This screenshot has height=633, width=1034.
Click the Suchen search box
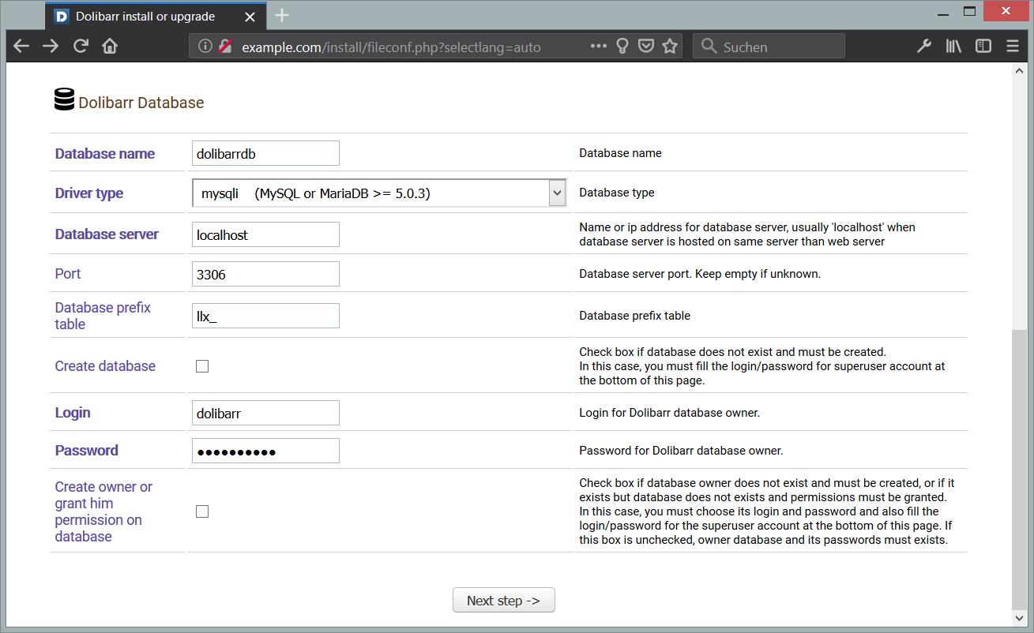(769, 46)
